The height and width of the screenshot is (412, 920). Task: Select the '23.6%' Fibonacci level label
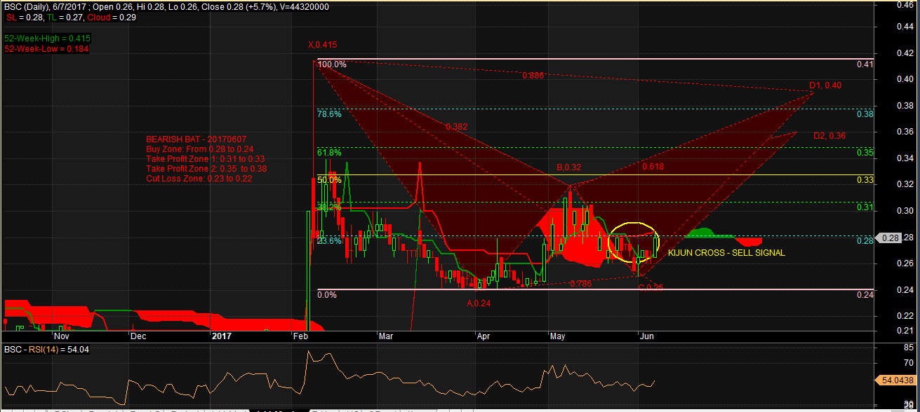click(329, 240)
